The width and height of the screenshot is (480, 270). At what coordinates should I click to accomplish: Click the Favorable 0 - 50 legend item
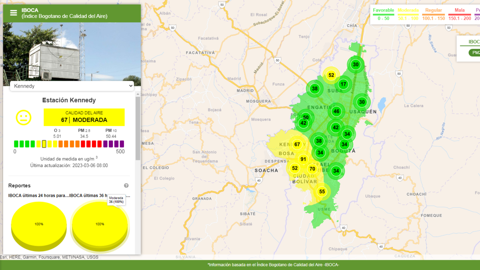point(383,14)
